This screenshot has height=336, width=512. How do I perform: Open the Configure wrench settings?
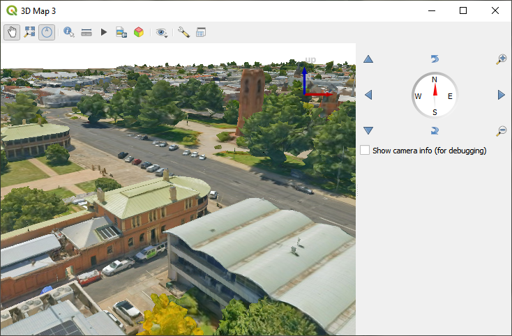183,32
